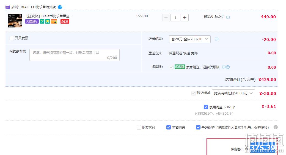Image resolution: width=286 pixels, height=155 pixels.
Task: Click the ¥-50.00 cross-store discount amount
Action: [x=268, y=94]
